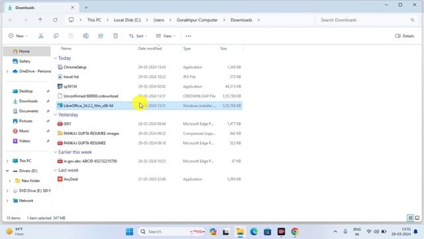Click Local Disk (C:) breadcrumb
This screenshot has height=239, width=424.
(x=127, y=20)
